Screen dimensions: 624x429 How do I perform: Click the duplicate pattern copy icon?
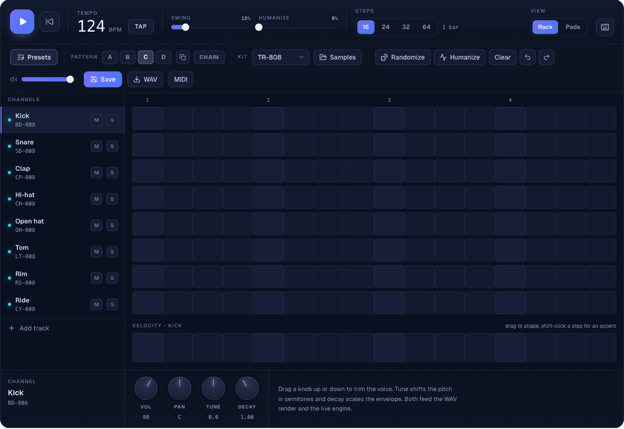coord(182,57)
